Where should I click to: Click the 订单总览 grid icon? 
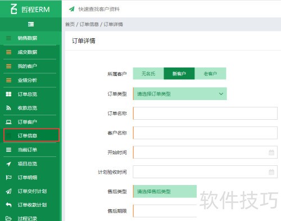click(8, 94)
